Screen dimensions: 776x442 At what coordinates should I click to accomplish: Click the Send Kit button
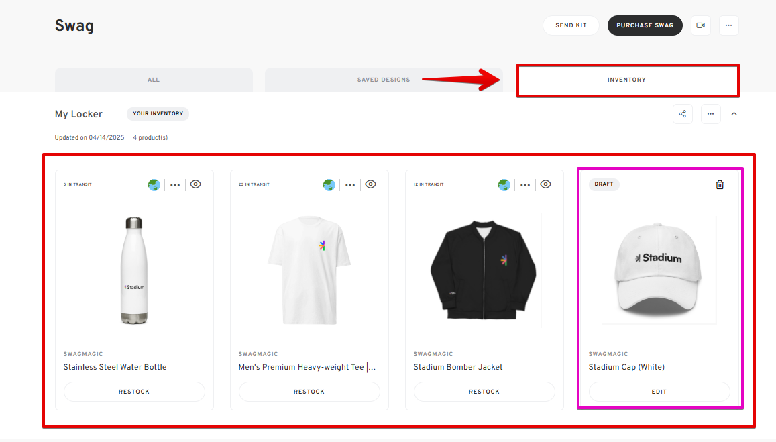[571, 25]
